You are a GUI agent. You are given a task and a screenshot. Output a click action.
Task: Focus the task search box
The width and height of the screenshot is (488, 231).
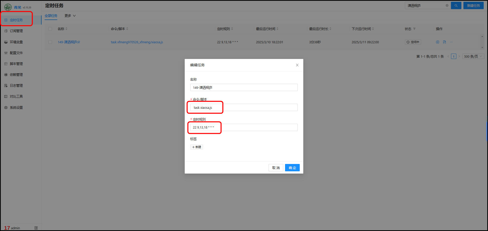point(426,6)
